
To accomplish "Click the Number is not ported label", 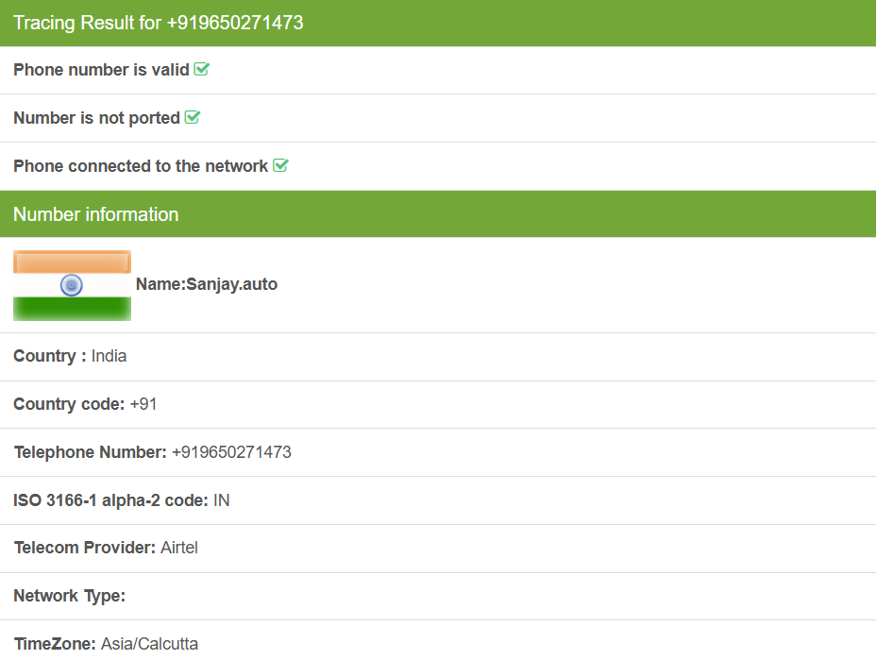I will pyautogui.click(x=96, y=118).
